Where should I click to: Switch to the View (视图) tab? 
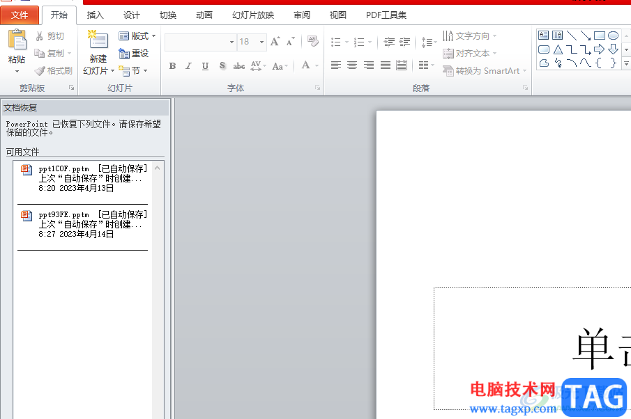(337, 15)
